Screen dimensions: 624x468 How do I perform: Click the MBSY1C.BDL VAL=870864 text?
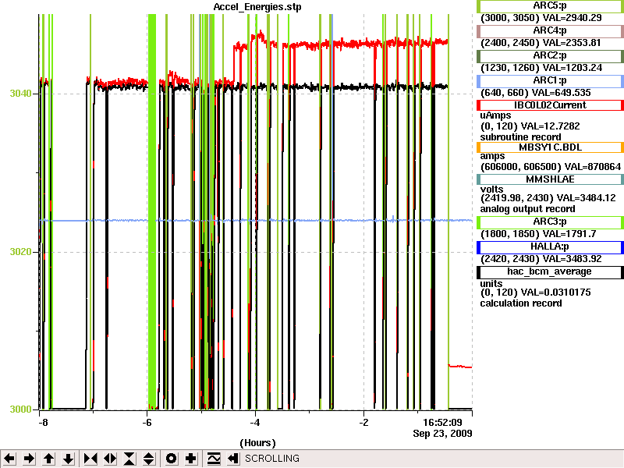pos(593,167)
